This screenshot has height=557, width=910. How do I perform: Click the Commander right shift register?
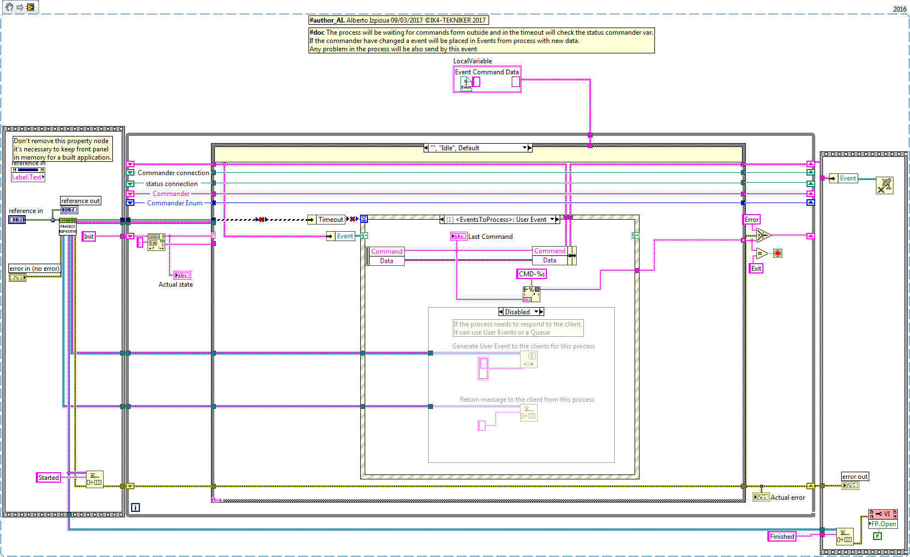[x=810, y=194]
